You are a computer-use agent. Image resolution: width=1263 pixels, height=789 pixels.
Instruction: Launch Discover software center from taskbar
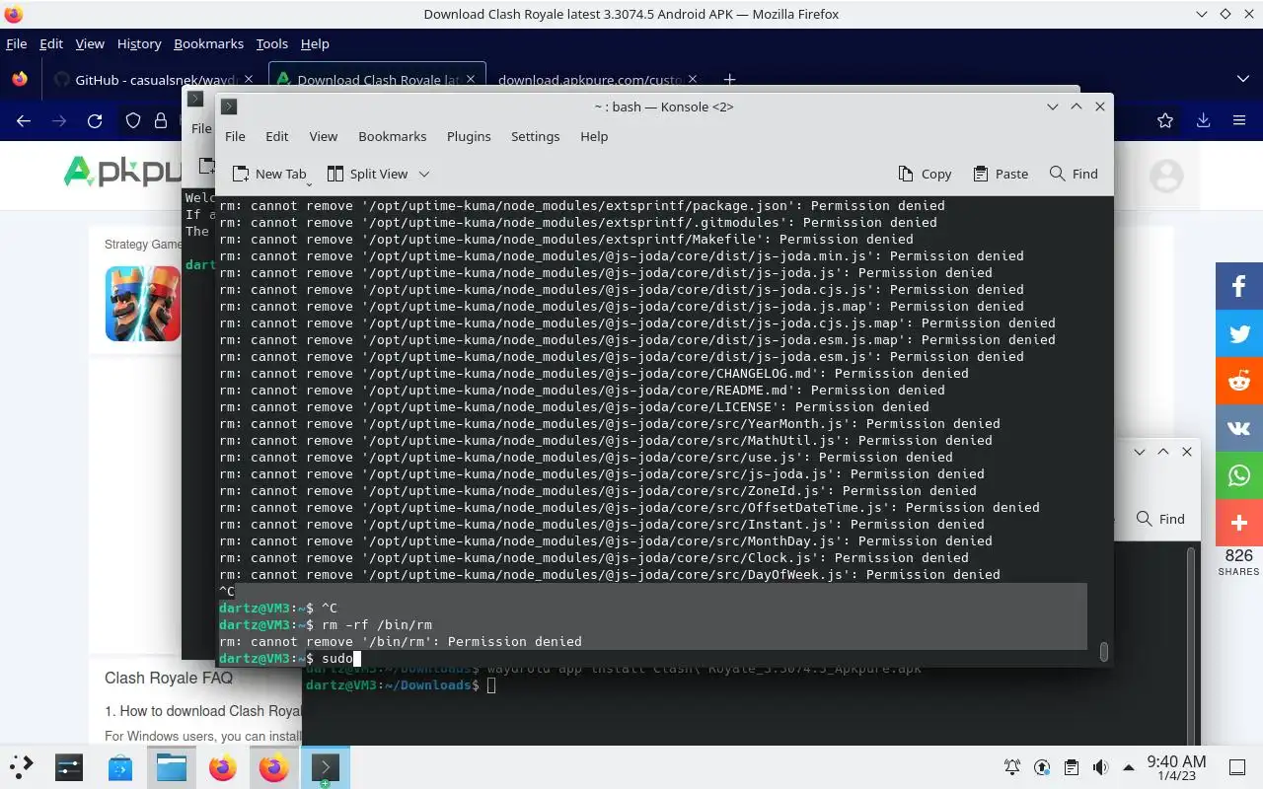tap(119, 766)
